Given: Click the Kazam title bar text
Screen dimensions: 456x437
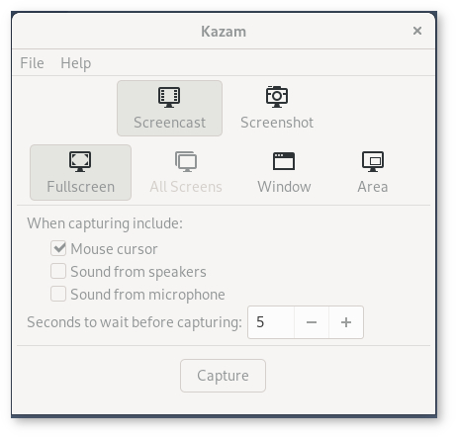Looking at the screenshot, I should tap(224, 32).
